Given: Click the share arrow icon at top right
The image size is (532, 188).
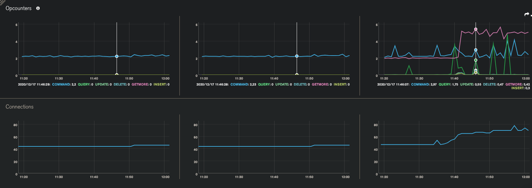Looking at the screenshot, I should coord(527,14).
